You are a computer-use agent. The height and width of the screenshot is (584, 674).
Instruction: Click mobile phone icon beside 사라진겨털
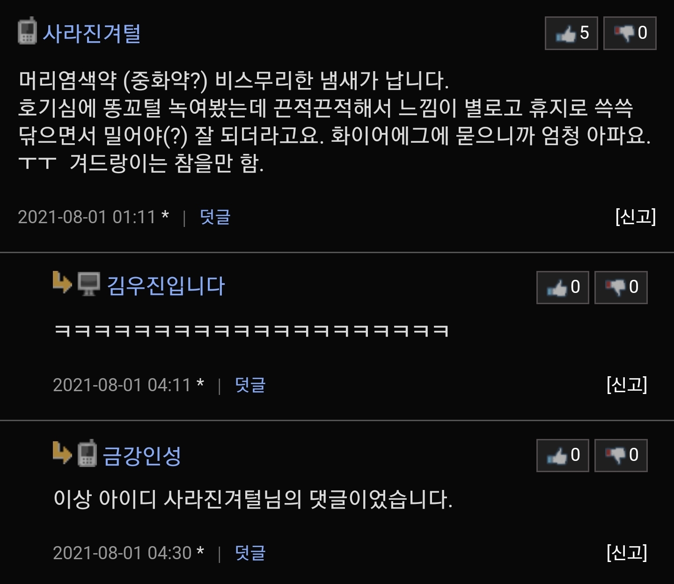27,31
